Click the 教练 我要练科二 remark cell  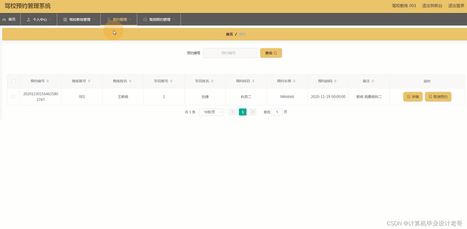point(369,97)
